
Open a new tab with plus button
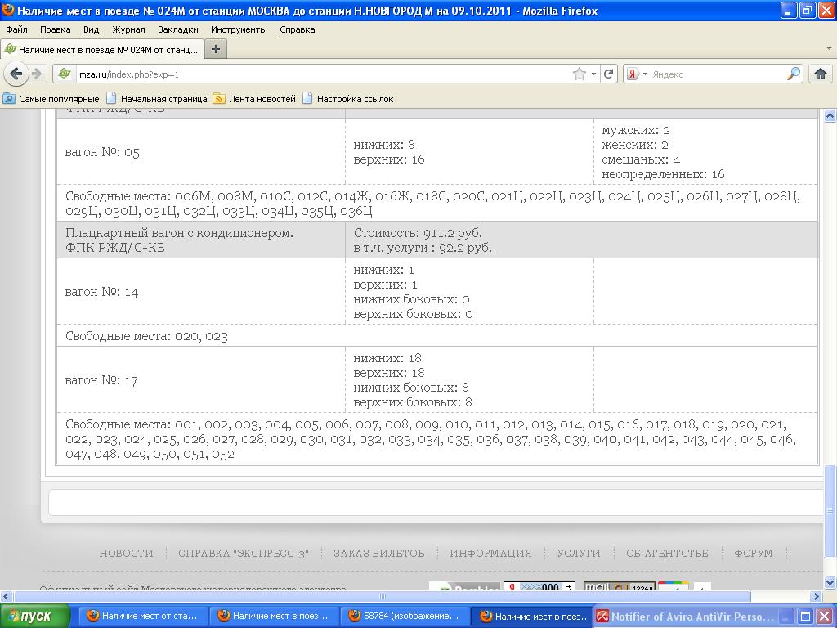[x=216, y=49]
